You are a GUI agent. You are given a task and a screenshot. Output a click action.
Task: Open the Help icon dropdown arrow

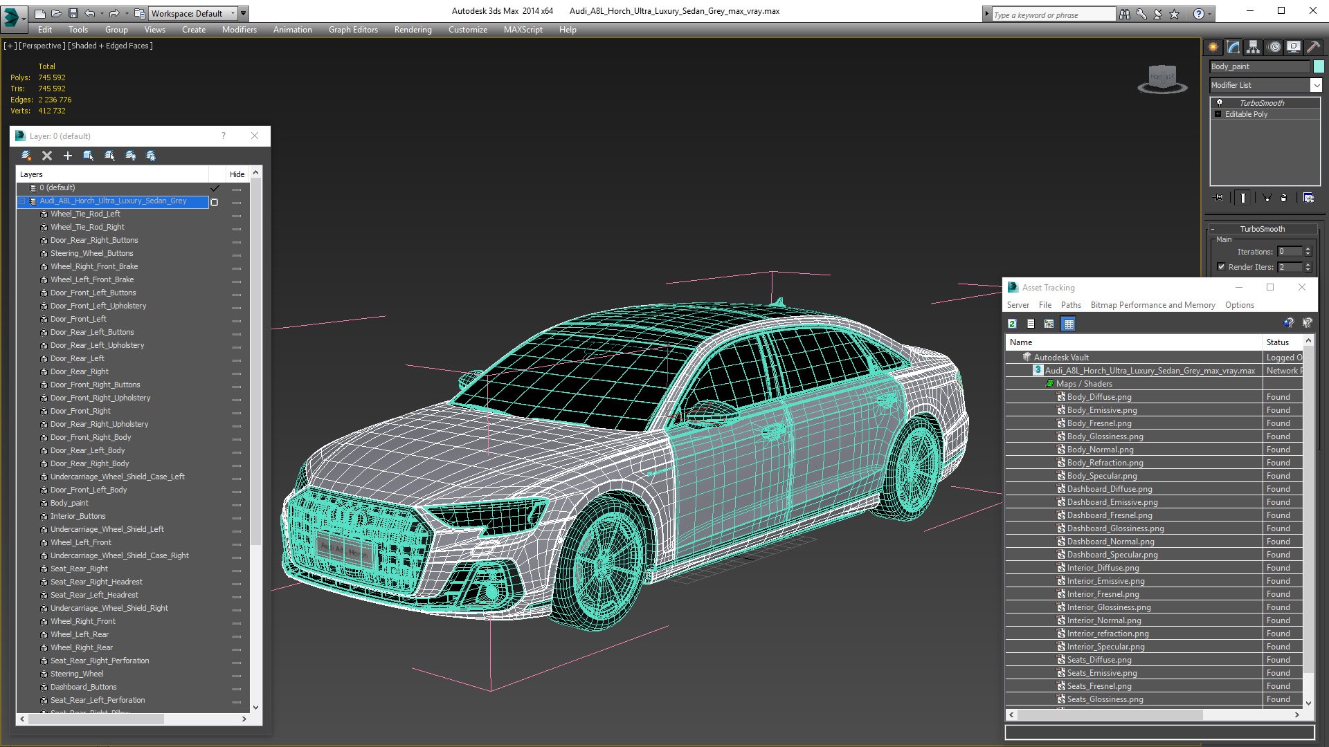pyautogui.click(x=1209, y=14)
